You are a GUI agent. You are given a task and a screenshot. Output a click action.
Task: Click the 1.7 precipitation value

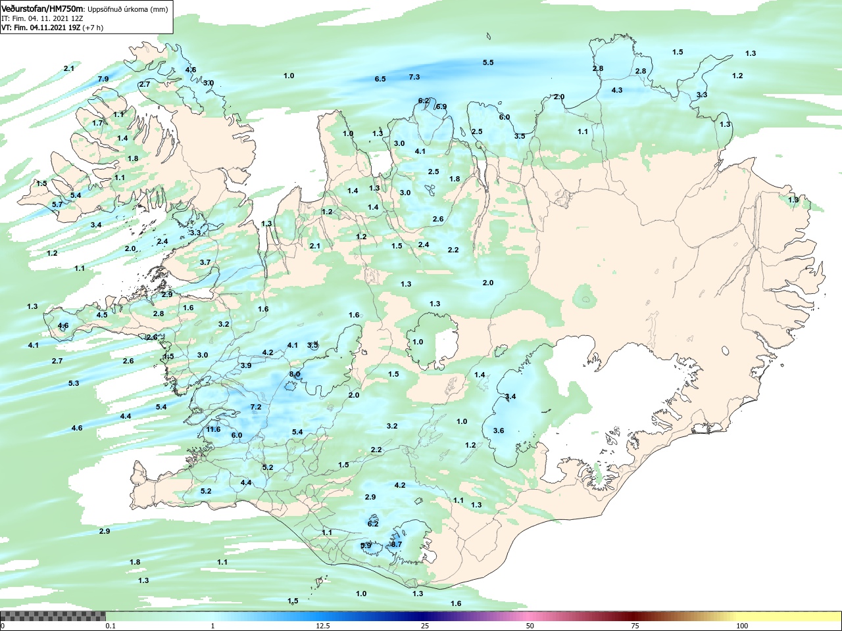coord(97,123)
